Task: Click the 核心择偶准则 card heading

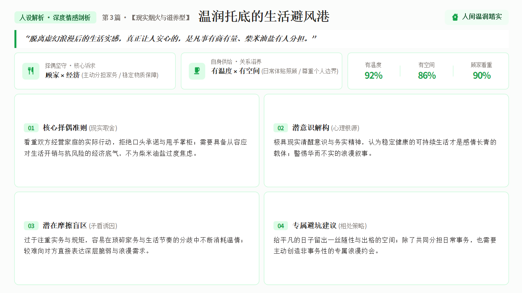Action: pyautogui.click(x=65, y=128)
